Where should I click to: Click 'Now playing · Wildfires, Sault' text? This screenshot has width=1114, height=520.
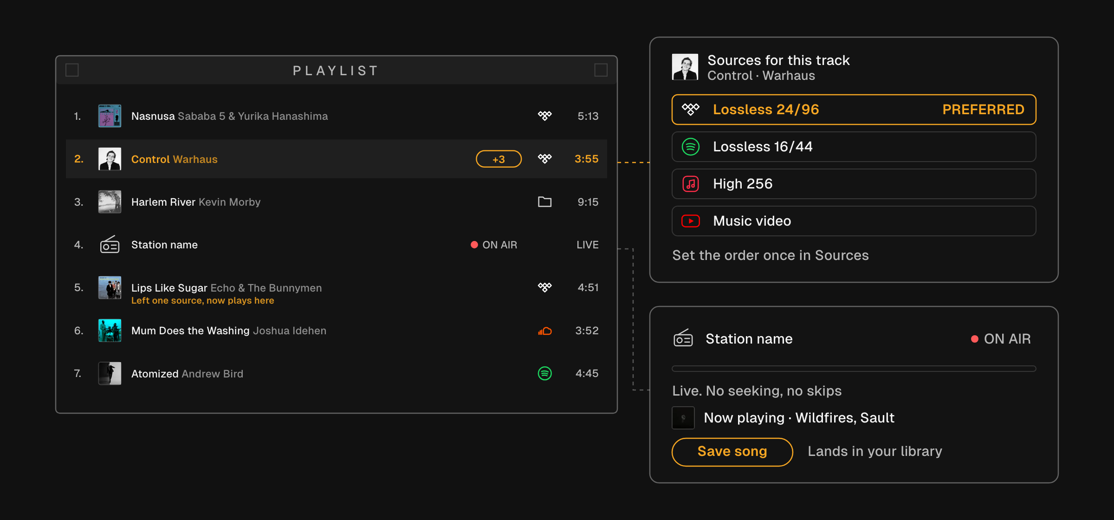[799, 418]
